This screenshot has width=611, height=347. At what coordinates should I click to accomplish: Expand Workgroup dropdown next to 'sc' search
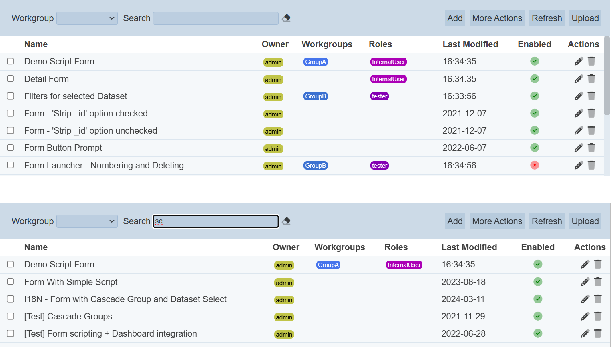click(87, 221)
